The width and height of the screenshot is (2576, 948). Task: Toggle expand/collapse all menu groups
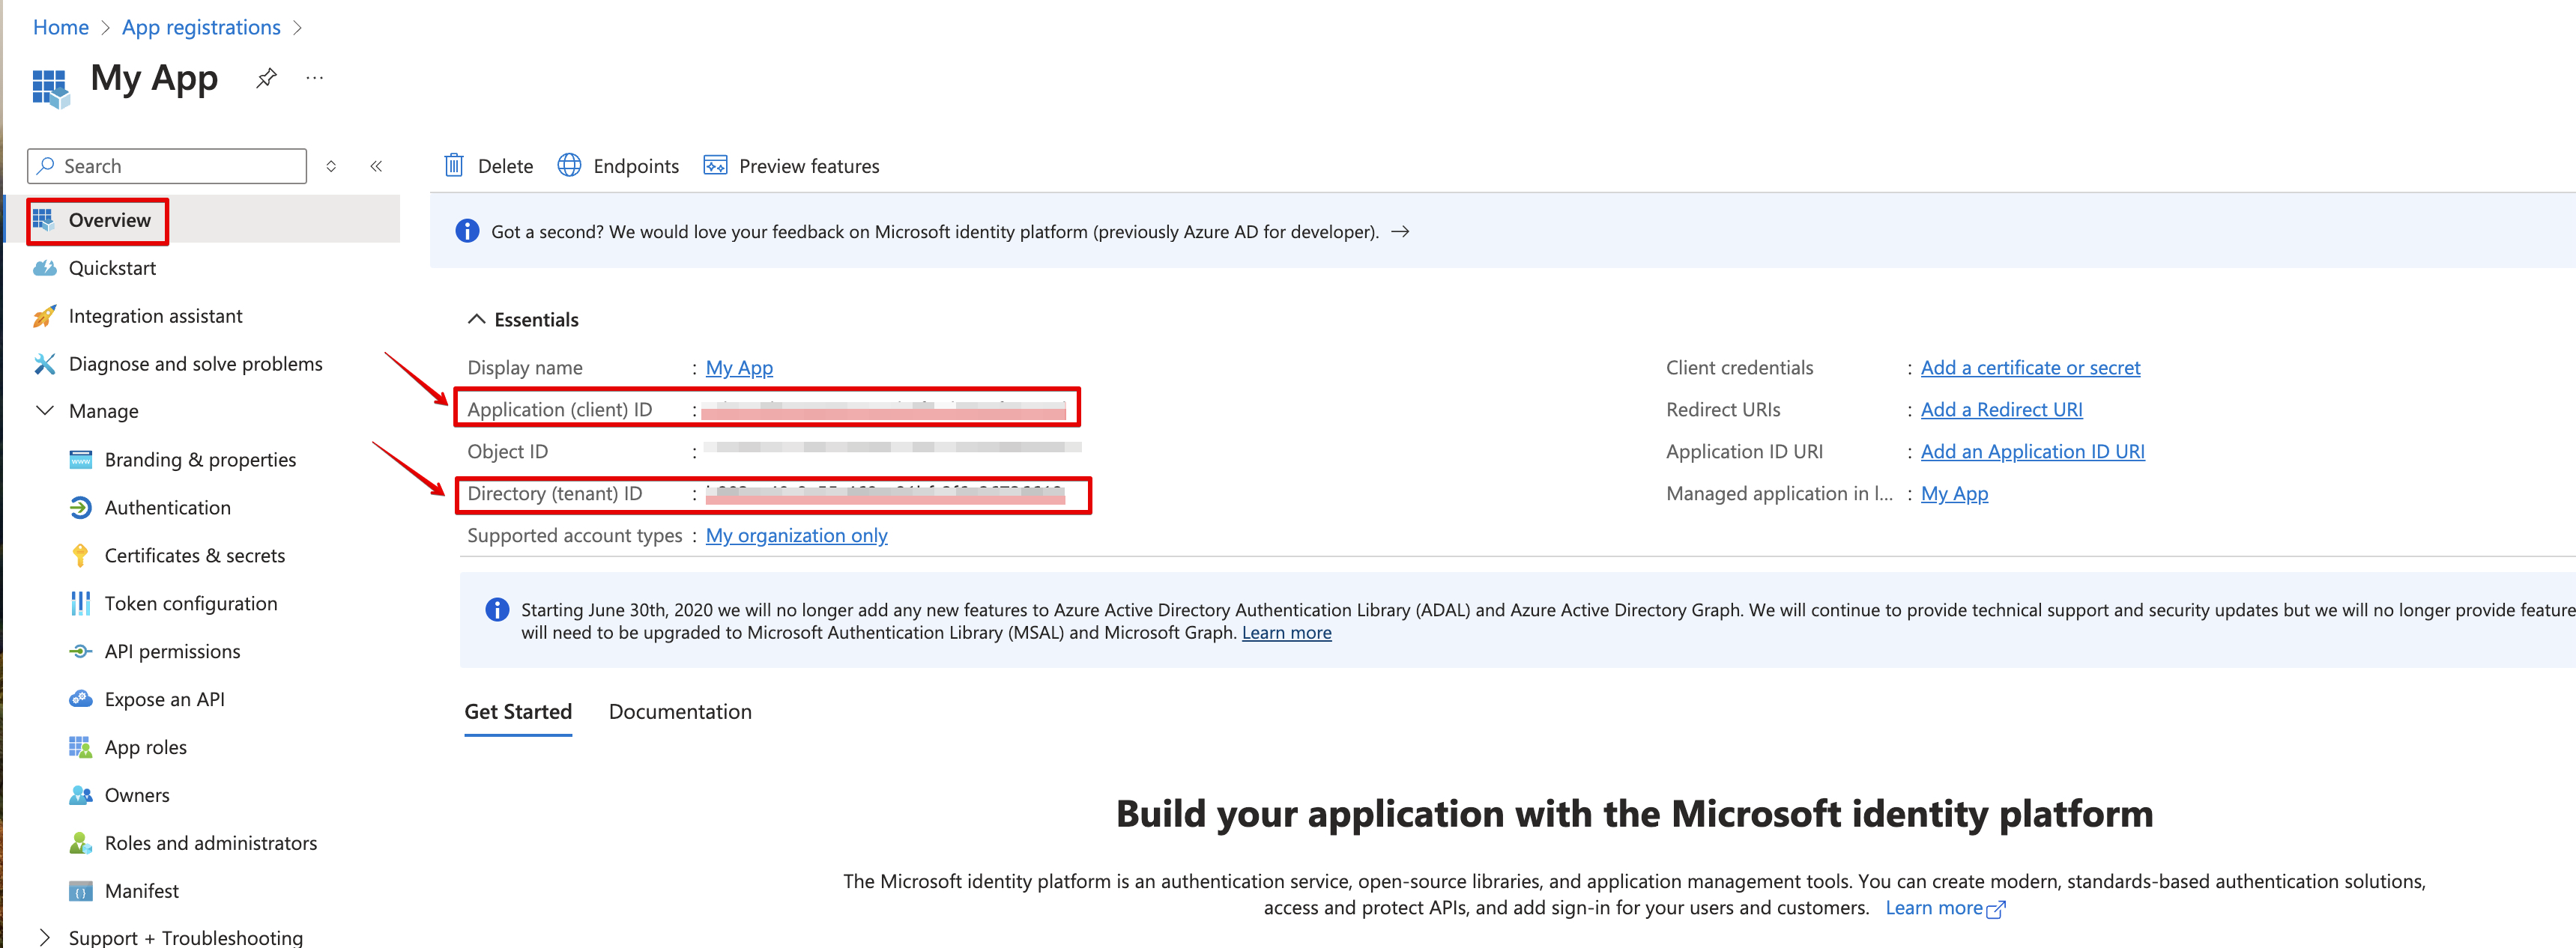point(331,165)
